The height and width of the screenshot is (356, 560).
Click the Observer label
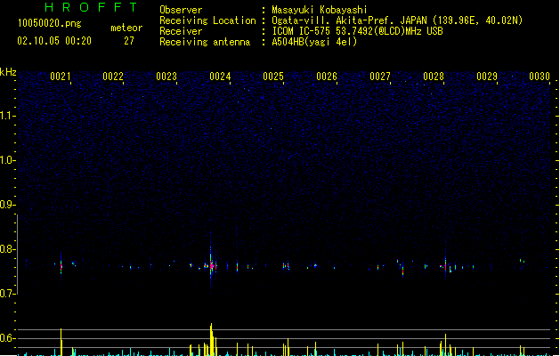(181, 10)
